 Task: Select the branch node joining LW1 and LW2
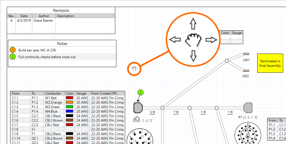coord(227,61)
